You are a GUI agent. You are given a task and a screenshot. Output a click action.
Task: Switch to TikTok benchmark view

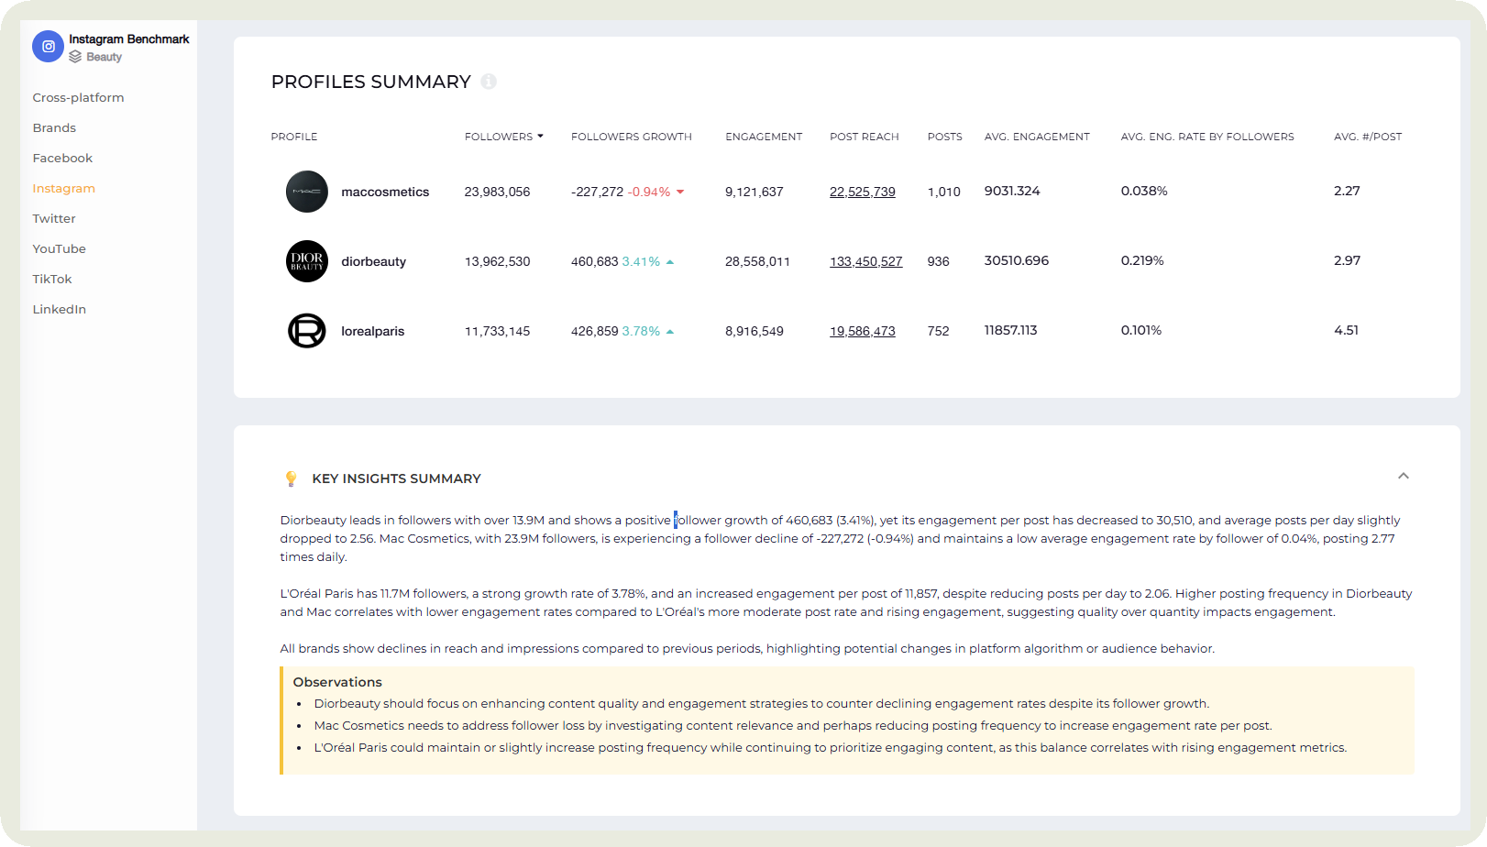click(52, 280)
